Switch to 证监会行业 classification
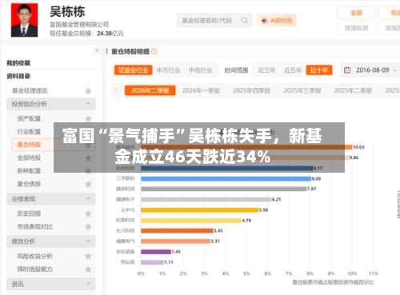The width and height of the screenshot is (400, 295). click(x=133, y=70)
